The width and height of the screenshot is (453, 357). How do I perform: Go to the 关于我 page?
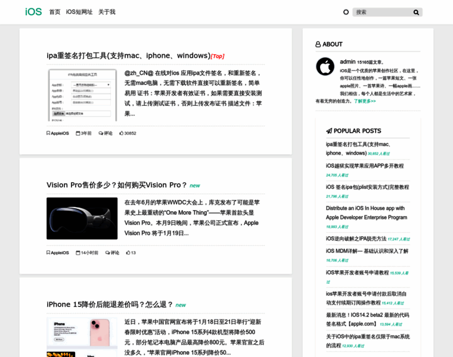pyautogui.click(x=107, y=12)
